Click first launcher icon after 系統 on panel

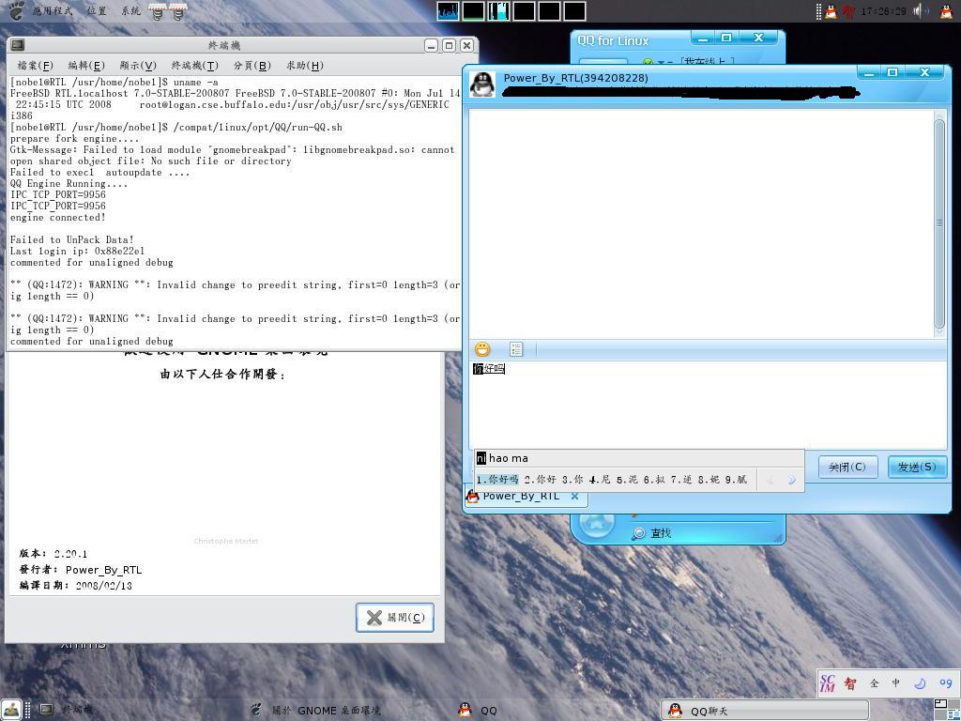158,11
